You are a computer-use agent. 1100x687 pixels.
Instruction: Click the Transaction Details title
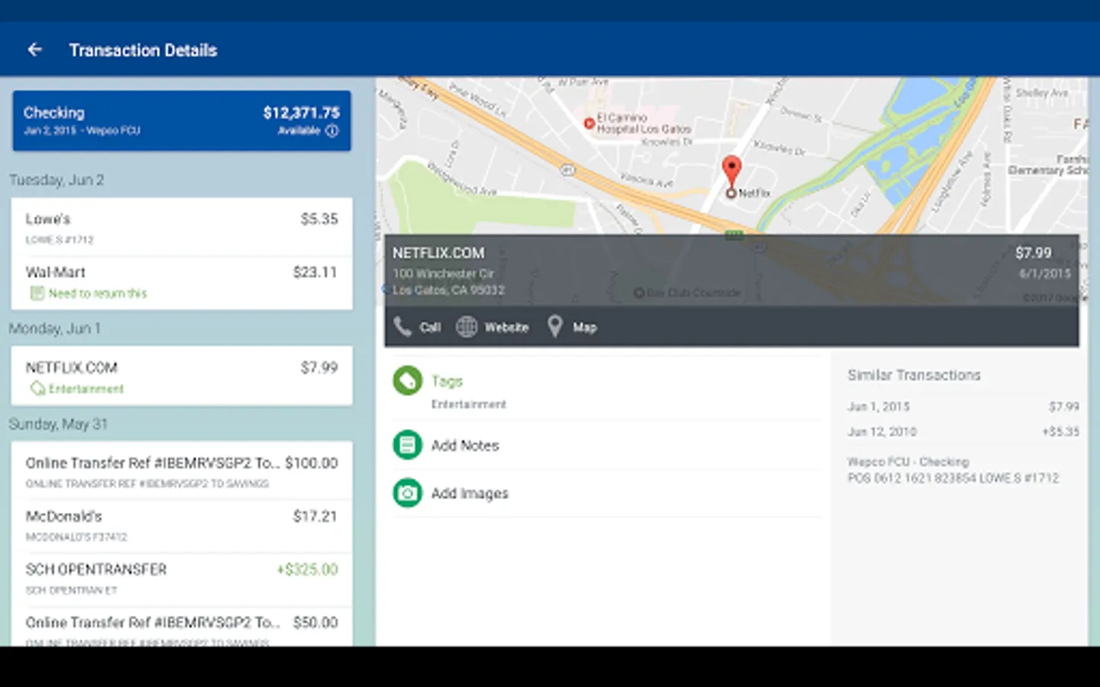pyautogui.click(x=143, y=50)
